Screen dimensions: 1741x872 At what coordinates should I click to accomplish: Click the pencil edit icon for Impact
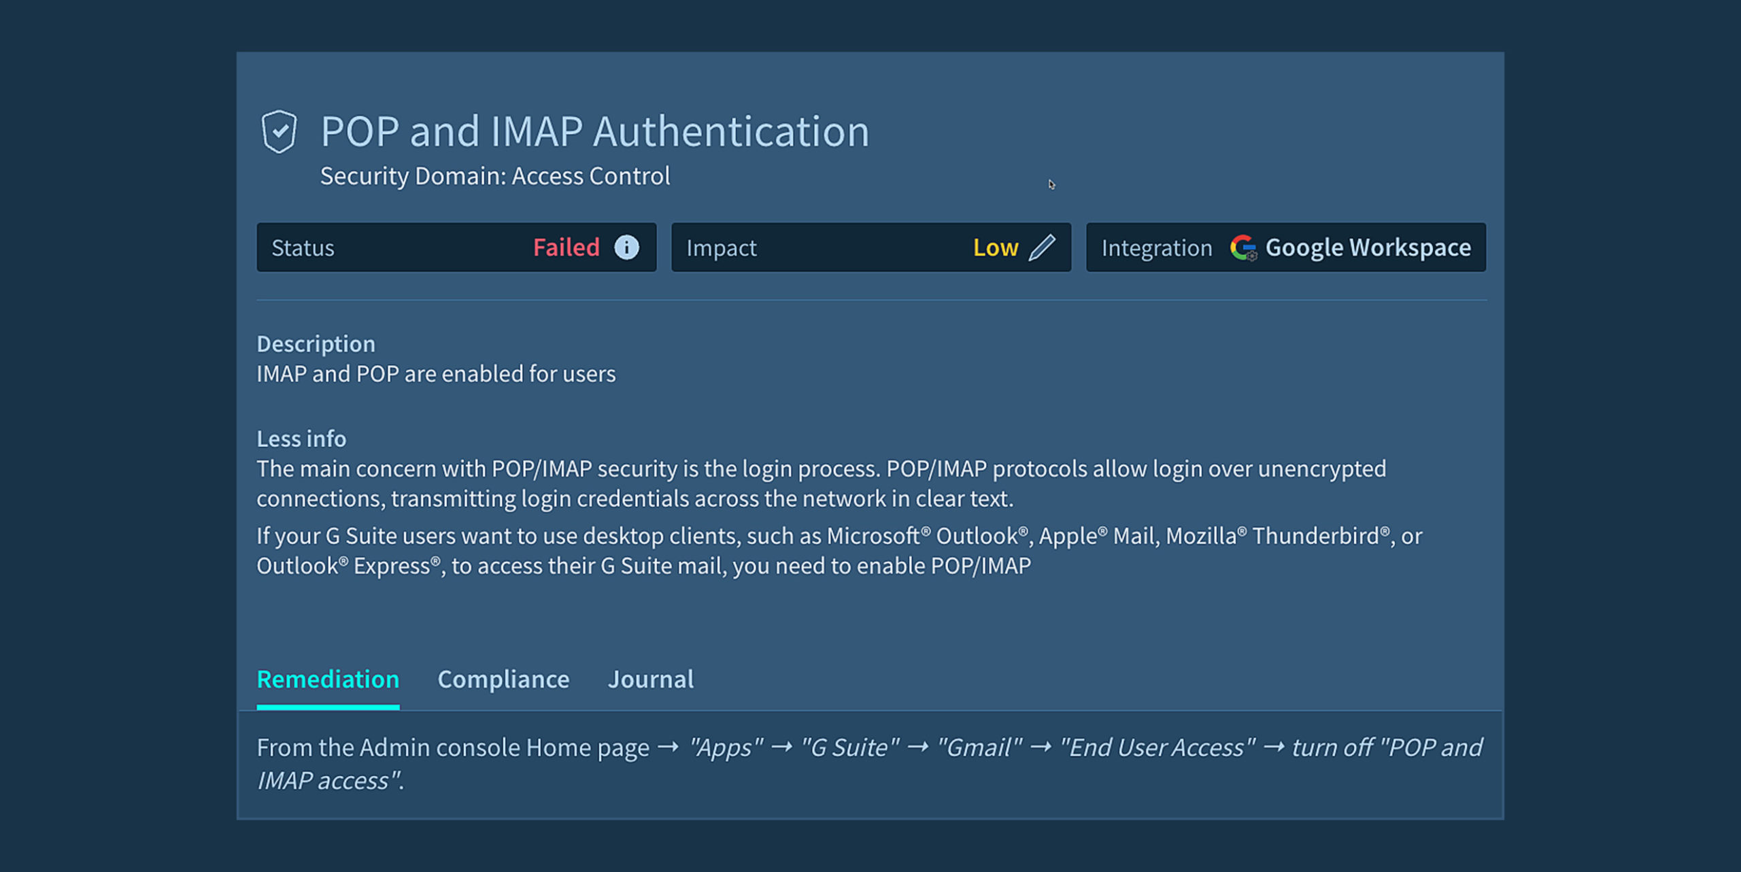pos(1042,248)
